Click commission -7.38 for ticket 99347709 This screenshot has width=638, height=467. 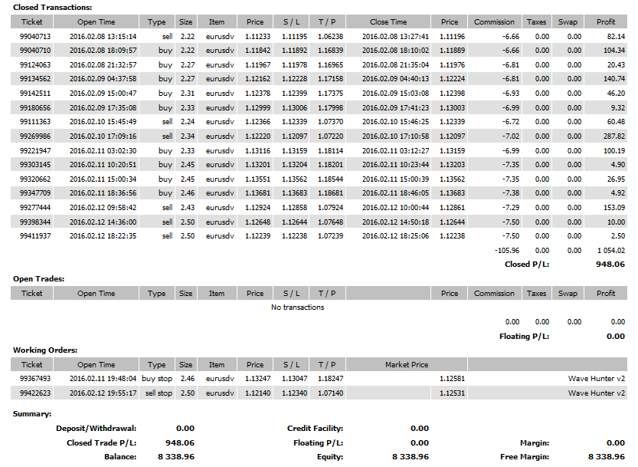point(511,192)
